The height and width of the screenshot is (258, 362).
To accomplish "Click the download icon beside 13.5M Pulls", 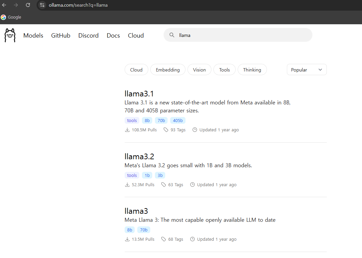I will click(127, 239).
